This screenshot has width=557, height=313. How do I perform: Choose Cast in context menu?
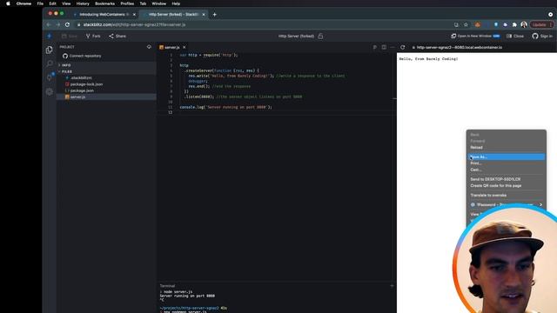point(507,170)
